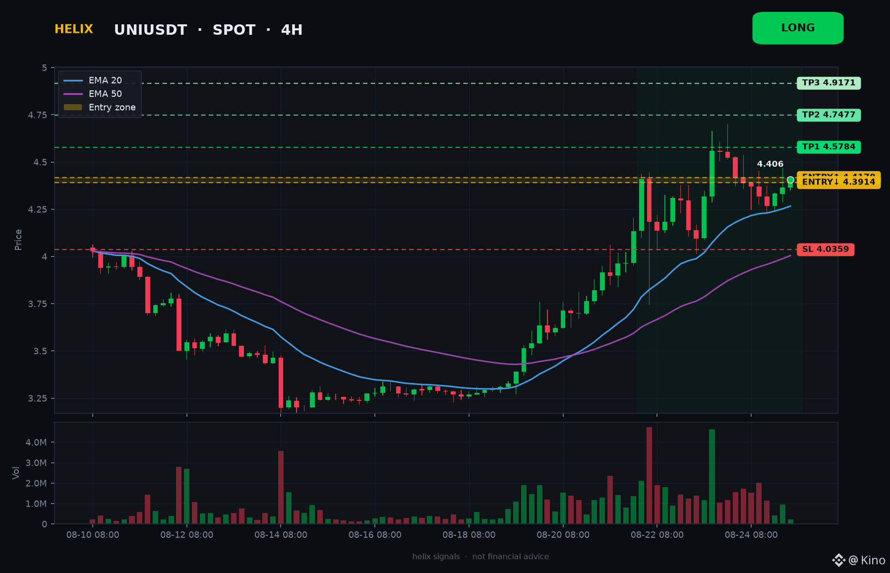Click the tallest green volume bar

click(x=712, y=476)
